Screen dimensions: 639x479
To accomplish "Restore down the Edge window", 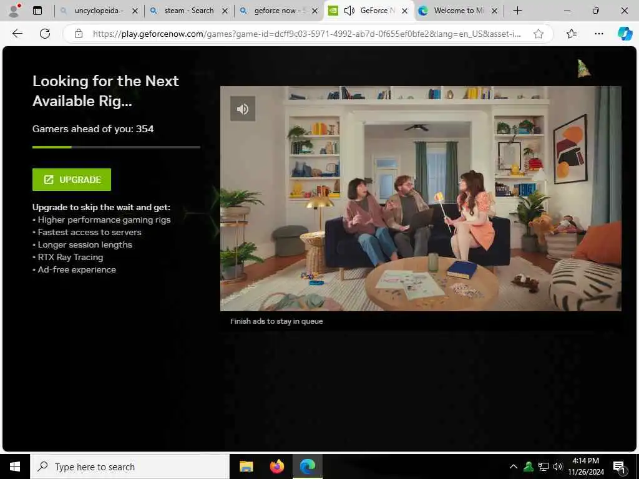I will [596, 11].
